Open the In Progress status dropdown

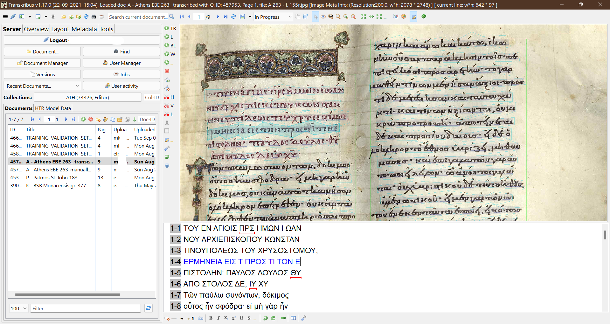point(273,17)
